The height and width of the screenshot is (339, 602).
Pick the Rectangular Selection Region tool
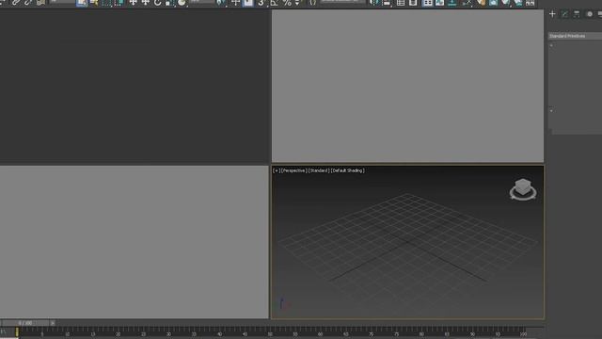point(106,3)
